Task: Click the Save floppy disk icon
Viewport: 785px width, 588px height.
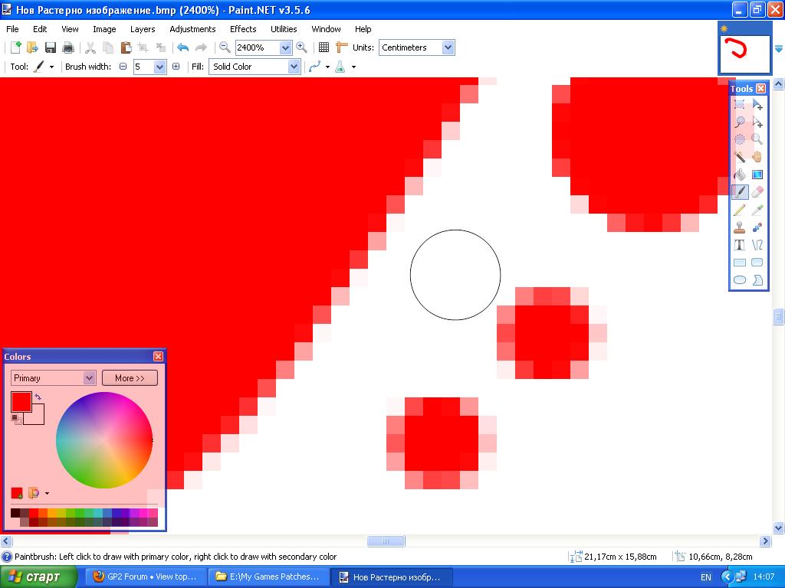Action: pos(51,47)
